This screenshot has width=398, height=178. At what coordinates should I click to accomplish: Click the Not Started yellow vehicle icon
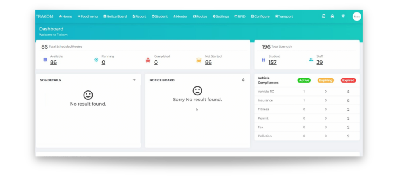pos(199,60)
